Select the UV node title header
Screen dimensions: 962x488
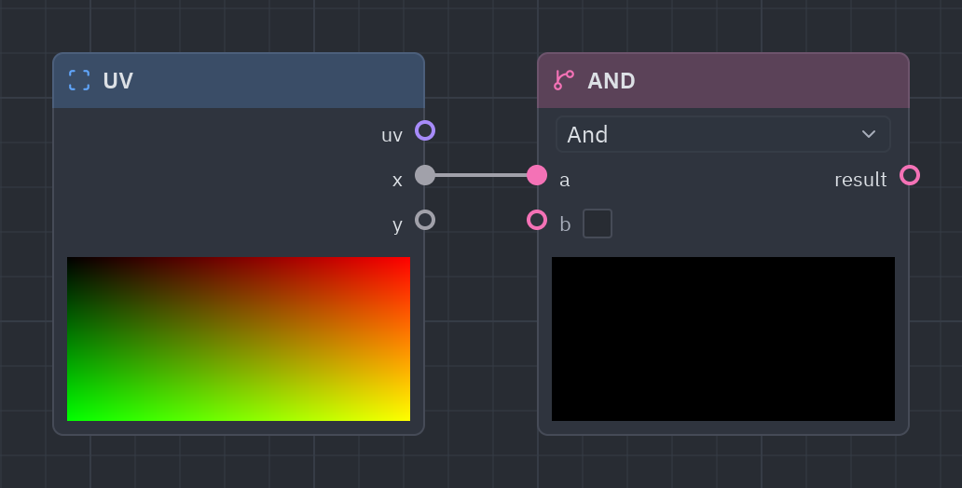[x=239, y=80]
